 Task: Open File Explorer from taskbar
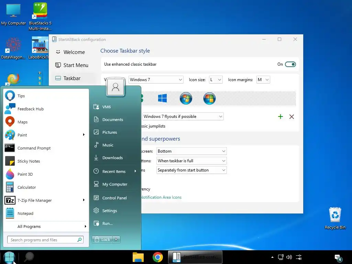pos(138,257)
